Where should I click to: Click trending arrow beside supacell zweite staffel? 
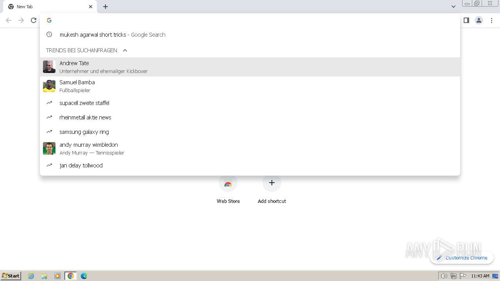click(x=49, y=103)
